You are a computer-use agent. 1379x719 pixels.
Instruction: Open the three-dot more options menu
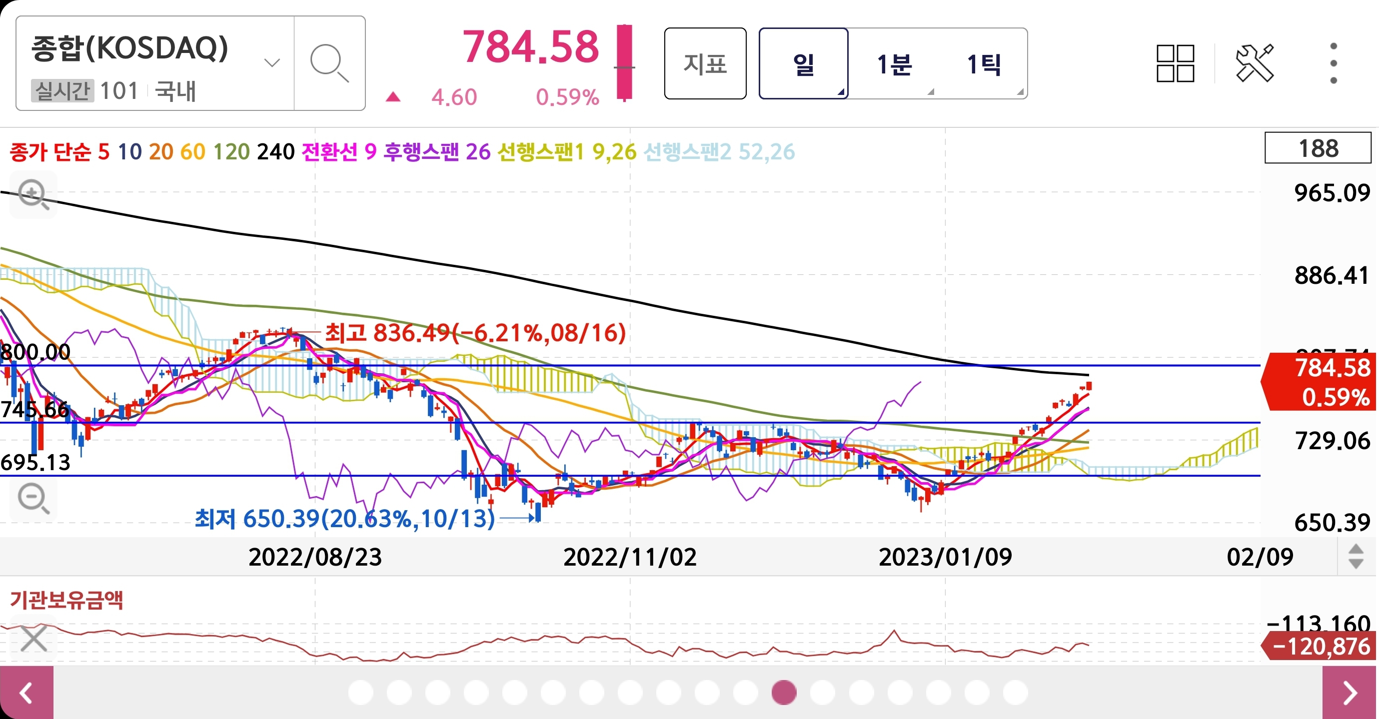1333,63
